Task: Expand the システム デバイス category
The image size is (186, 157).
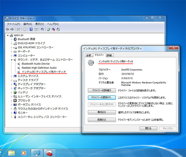Action: [12, 76]
